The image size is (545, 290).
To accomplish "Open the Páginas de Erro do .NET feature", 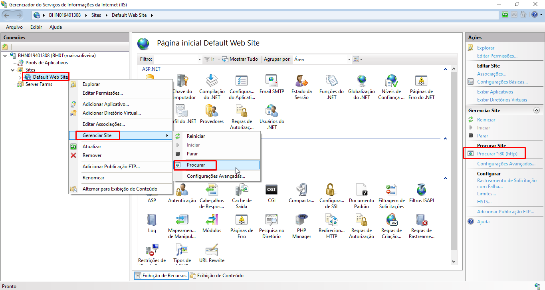I will tap(421, 84).
